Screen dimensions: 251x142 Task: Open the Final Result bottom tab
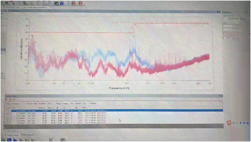tap(27, 135)
